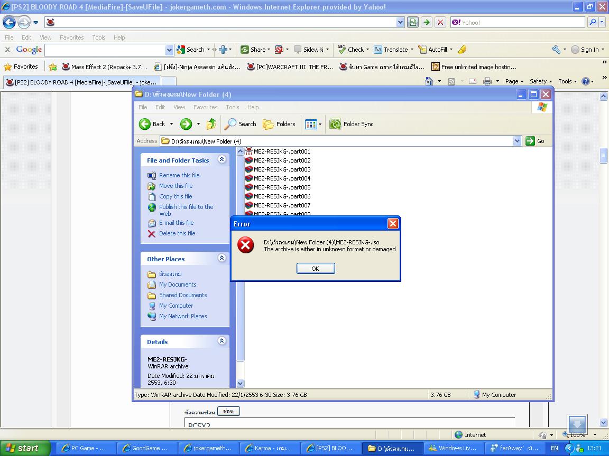609x456 pixels.
Task: Click OK in the Error dialog
Action: coord(316,268)
